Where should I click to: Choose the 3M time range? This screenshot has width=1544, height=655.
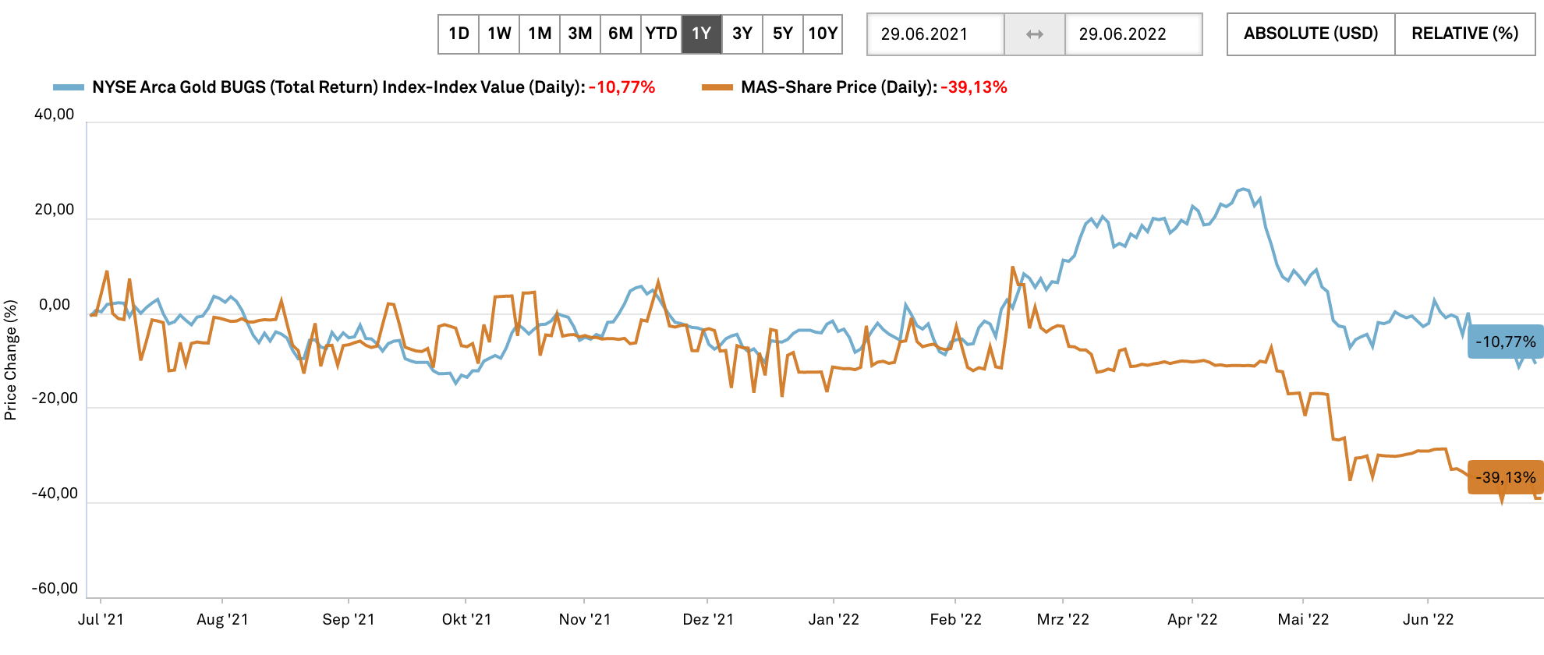pos(580,34)
